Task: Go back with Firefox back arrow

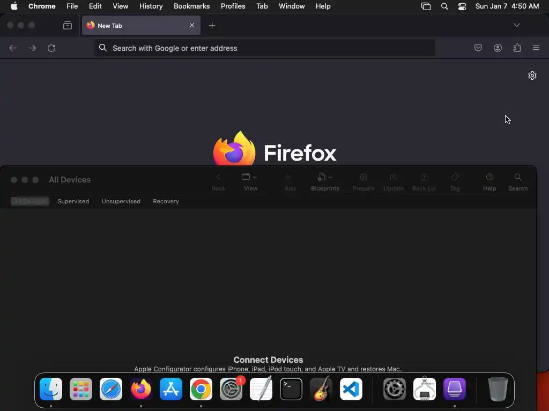Action: point(13,48)
